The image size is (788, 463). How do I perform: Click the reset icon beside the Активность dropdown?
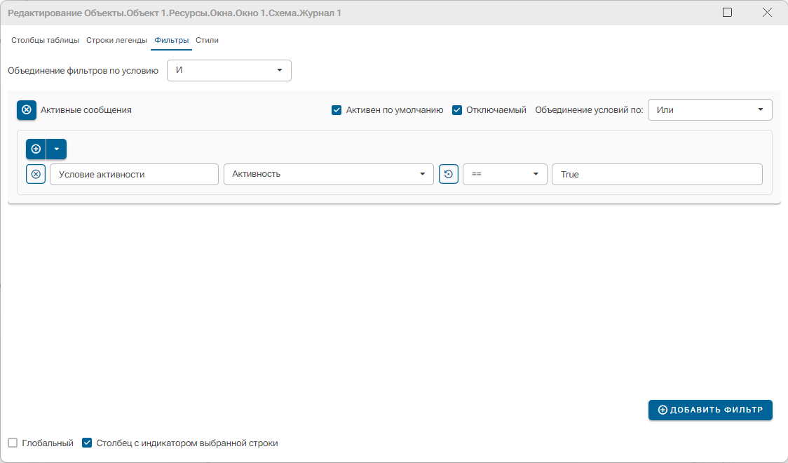pyautogui.click(x=448, y=174)
